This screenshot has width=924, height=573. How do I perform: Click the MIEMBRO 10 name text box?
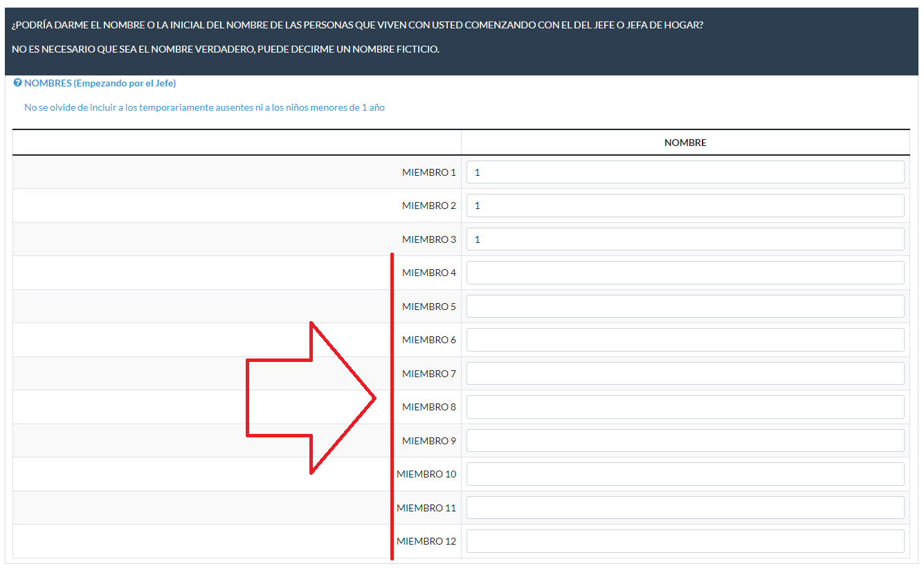pos(685,474)
